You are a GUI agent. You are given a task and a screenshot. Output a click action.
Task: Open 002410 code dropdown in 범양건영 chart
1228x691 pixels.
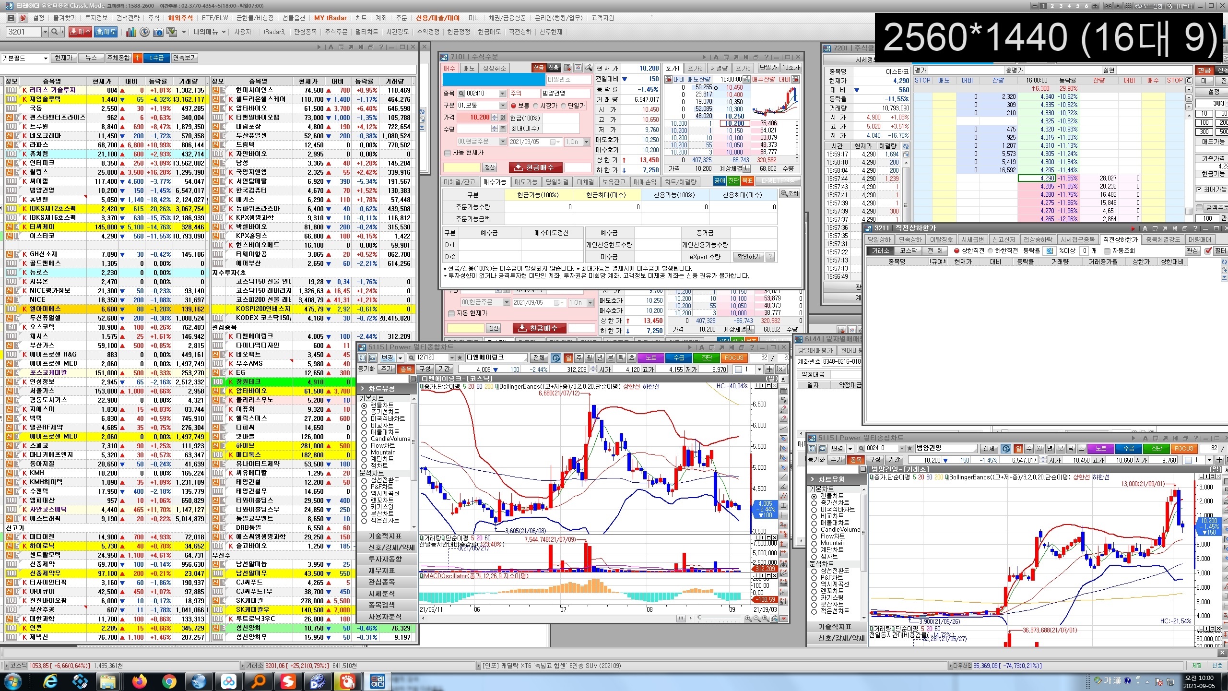[x=901, y=449]
